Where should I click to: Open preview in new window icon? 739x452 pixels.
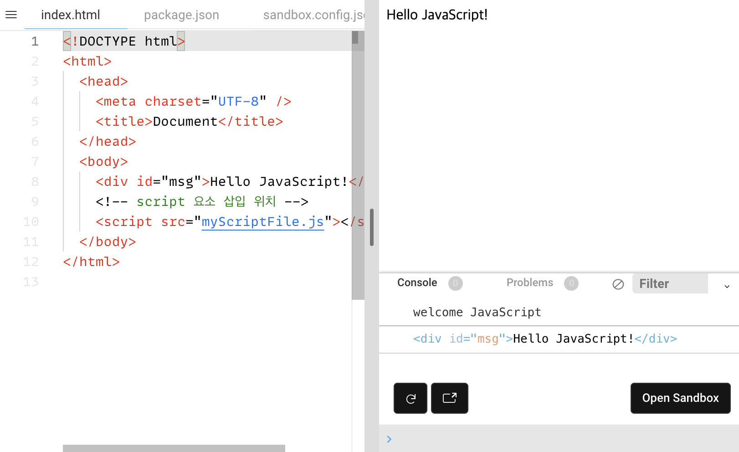[450, 398]
